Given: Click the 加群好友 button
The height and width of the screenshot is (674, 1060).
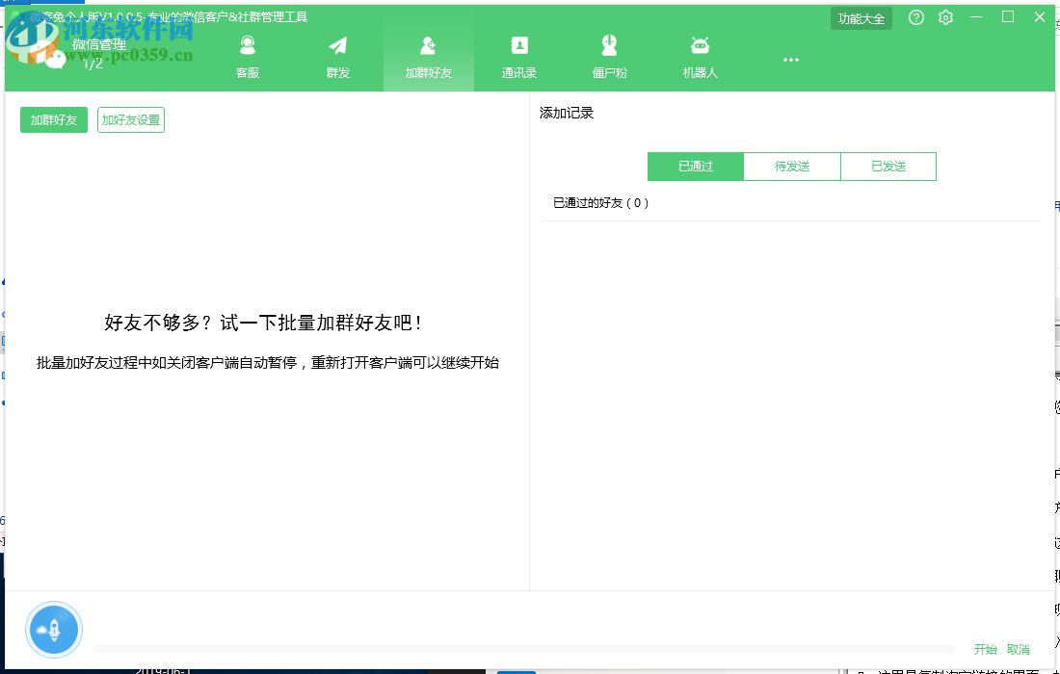Looking at the screenshot, I should coord(53,119).
